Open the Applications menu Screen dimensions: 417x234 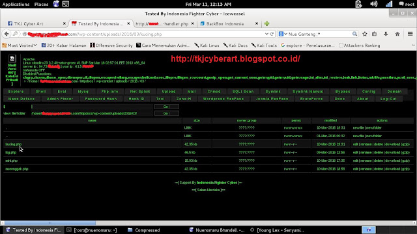[x=16, y=5]
